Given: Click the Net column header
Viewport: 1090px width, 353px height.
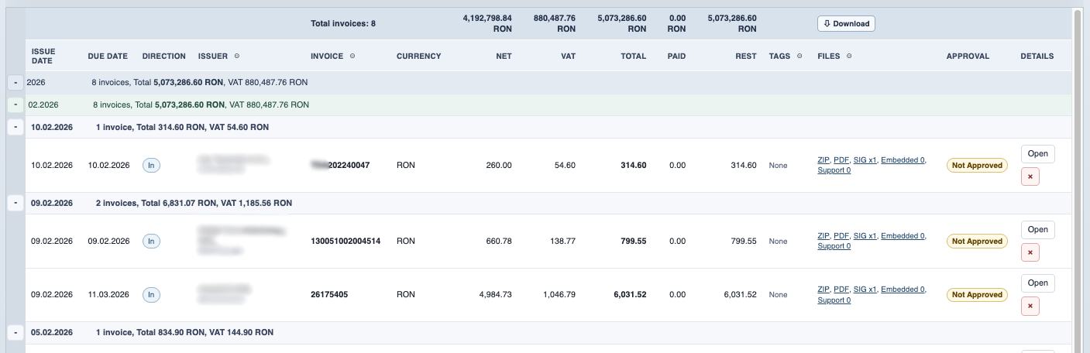Looking at the screenshot, I should (x=504, y=56).
